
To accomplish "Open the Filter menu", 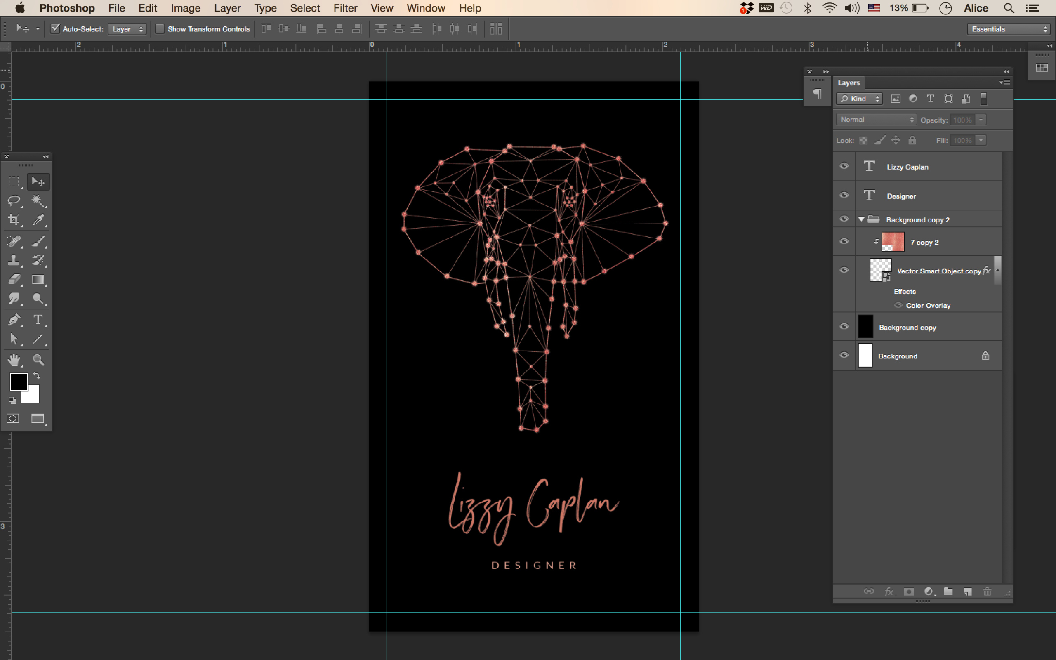I will pyautogui.click(x=345, y=8).
